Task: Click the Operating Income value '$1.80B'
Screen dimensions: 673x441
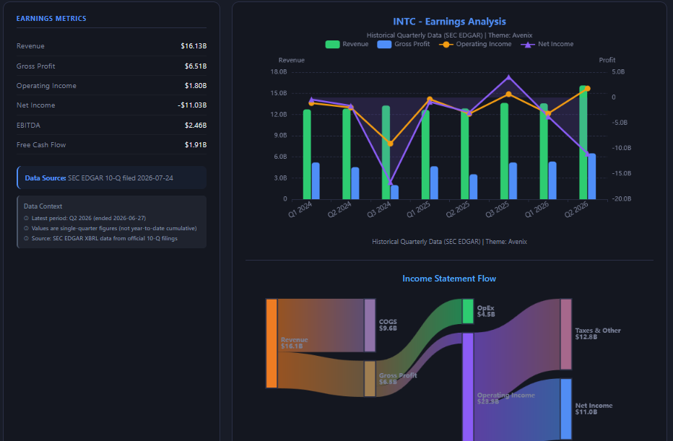Action: (196, 86)
